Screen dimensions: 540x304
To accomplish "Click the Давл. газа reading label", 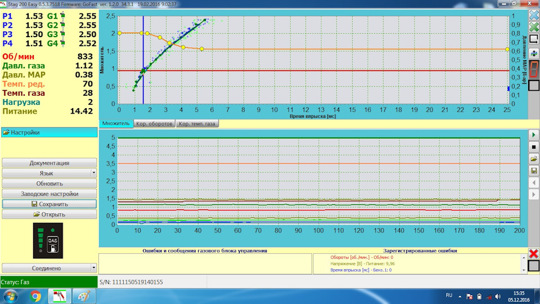I will 24,65.
